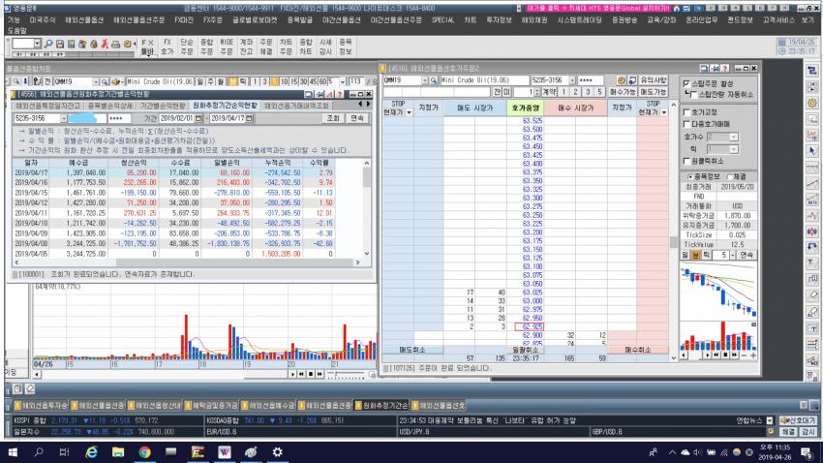The width and height of the screenshot is (823, 463).
Task: Click the 연속 button in P&L window
Action: [x=357, y=118]
